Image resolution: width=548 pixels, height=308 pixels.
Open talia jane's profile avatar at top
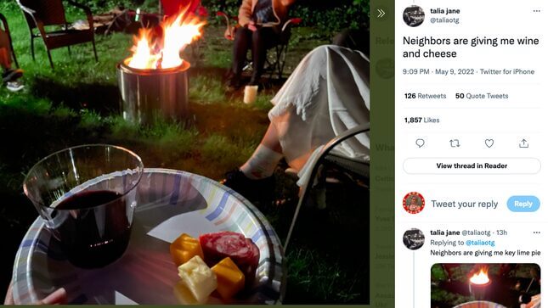coord(414,16)
